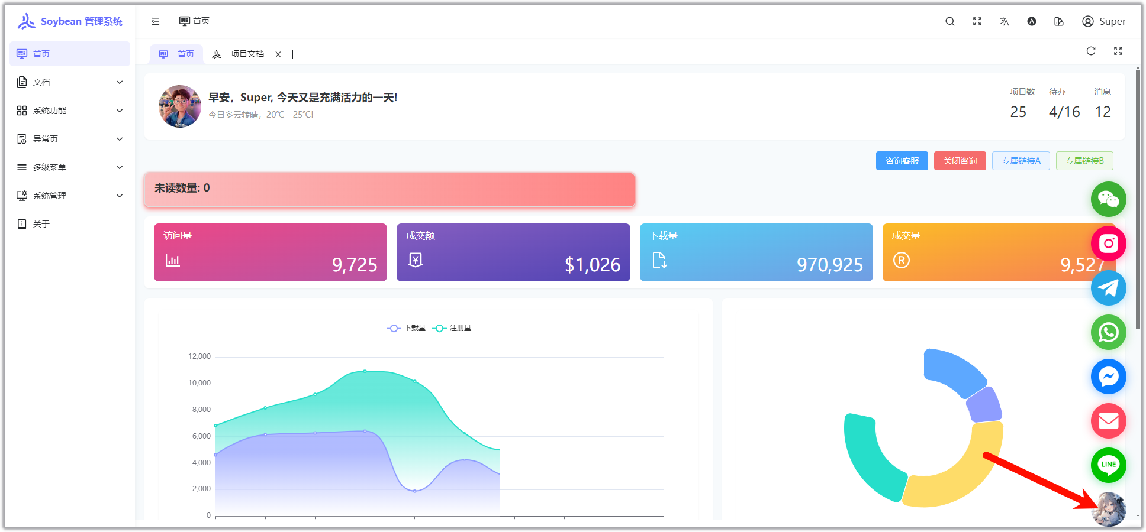Toggle fullscreen mode in top header
Image resolution: width=1146 pixels, height=532 pixels.
coord(977,21)
